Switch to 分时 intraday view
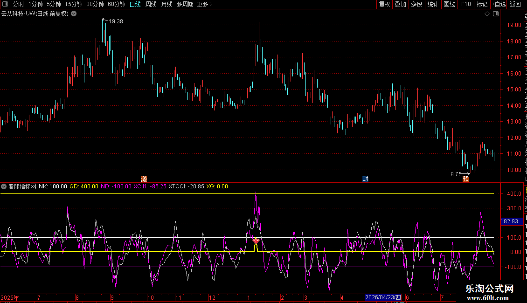527x303 pixels. click(19, 4)
